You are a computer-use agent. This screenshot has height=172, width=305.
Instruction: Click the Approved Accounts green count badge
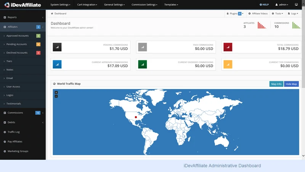click(39, 36)
